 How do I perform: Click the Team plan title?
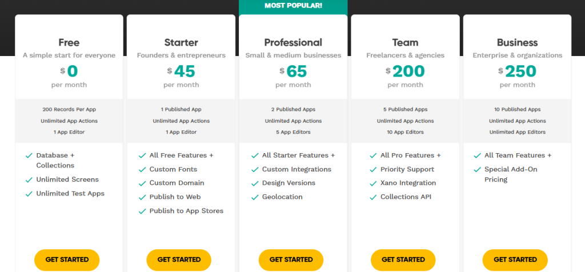point(405,42)
